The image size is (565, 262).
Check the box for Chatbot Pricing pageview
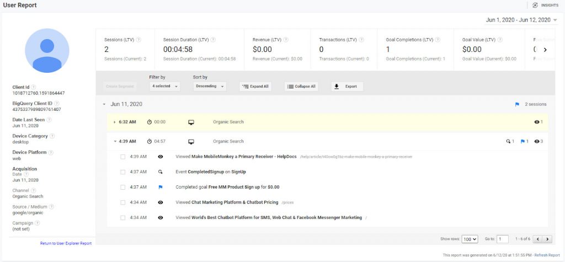coord(123,202)
